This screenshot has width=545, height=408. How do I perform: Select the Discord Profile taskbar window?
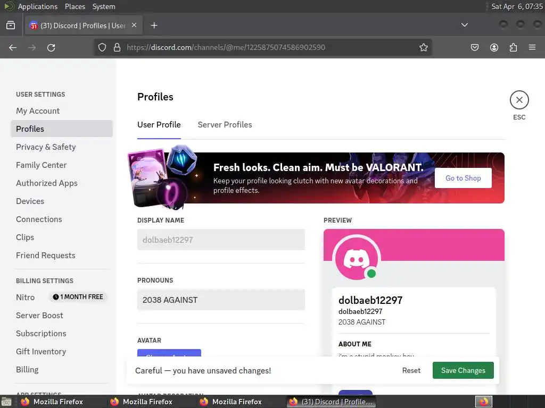[x=331, y=402]
